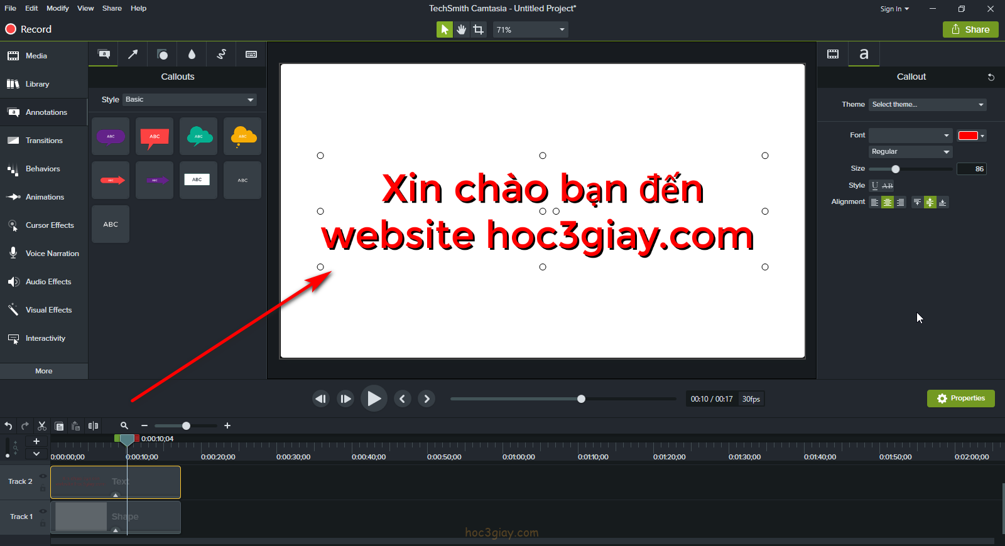Align text to top vertically
Viewport: 1005px width, 546px height.
click(917, 202)
